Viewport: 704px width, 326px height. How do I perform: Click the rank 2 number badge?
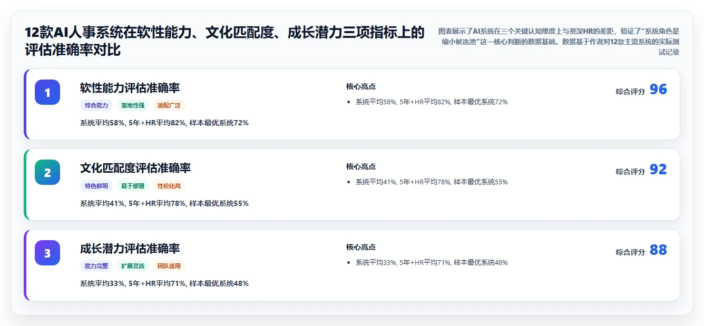click(47, 172)
